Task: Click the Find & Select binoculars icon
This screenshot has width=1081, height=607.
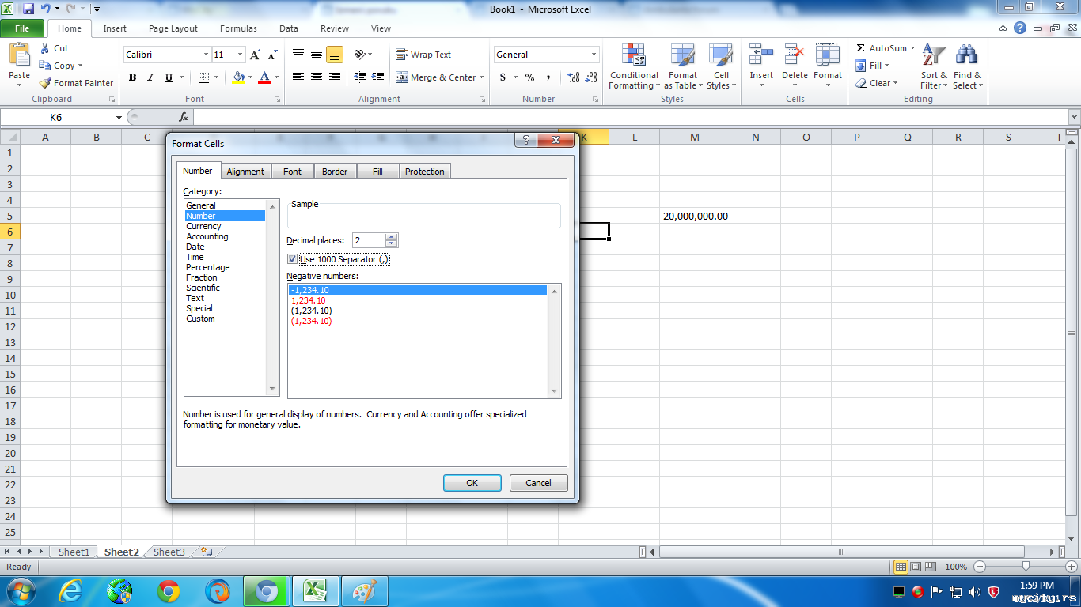Action: coord(966,55)
